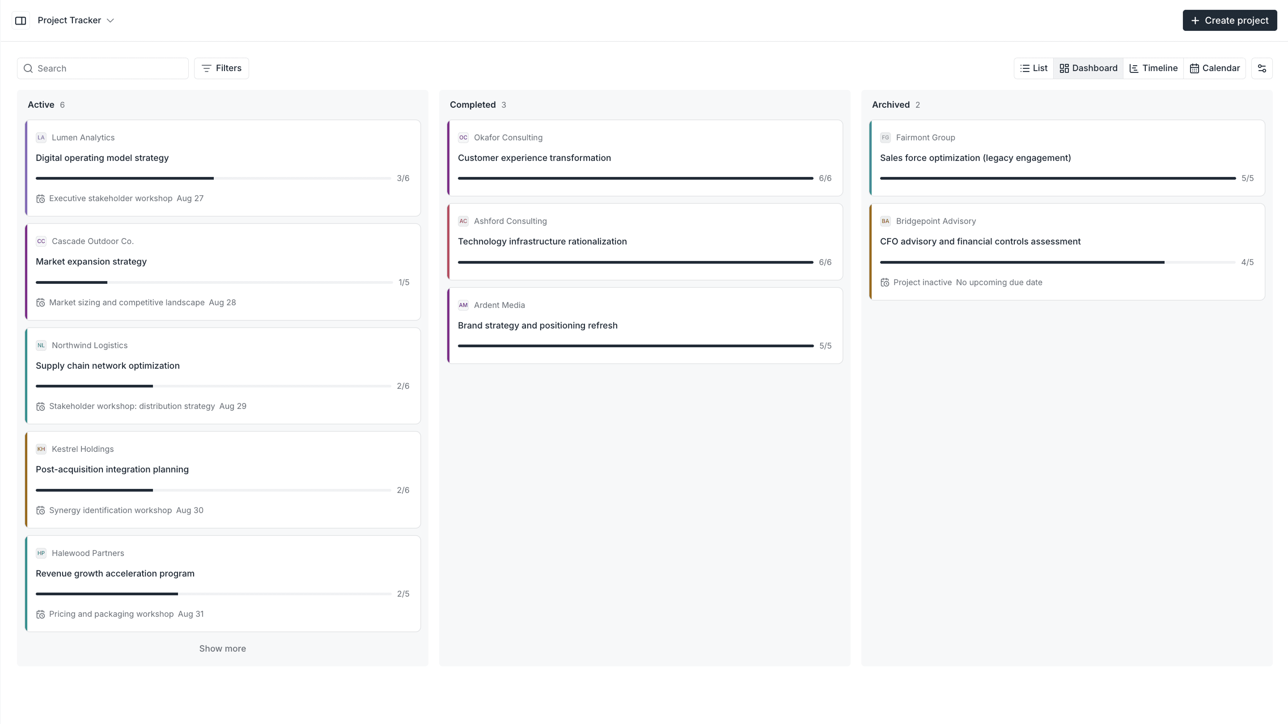Switch to the Timeline view tab
Image resolution: width=1288 pixels, height=724 pixels.
point(1153,68)
